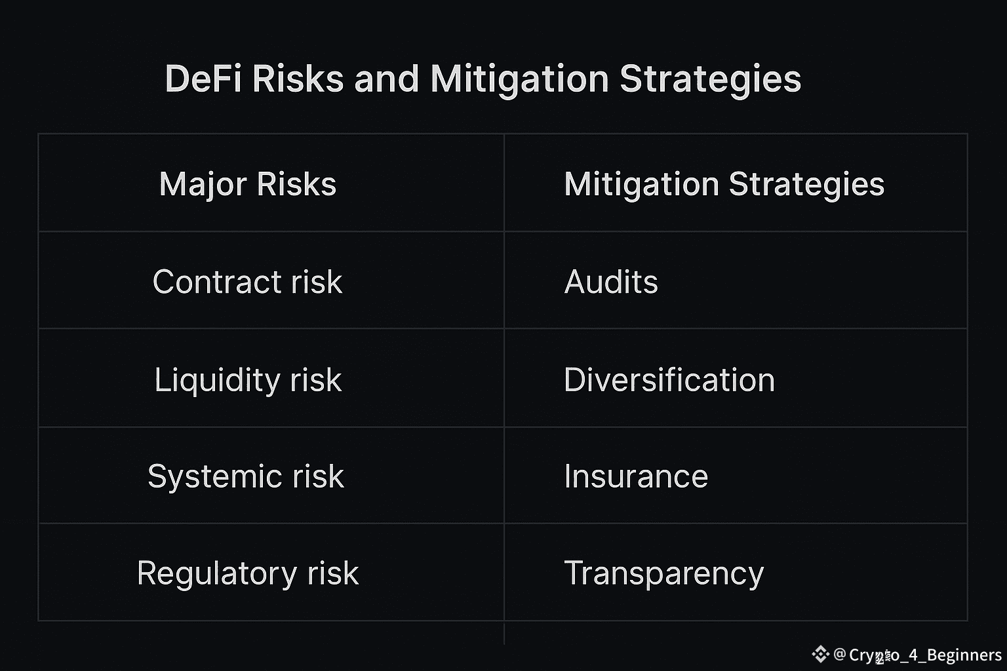Select the 'Mitigation Strategies' column header
This screenshot has width=1007, height=671.
coord(724,184)
